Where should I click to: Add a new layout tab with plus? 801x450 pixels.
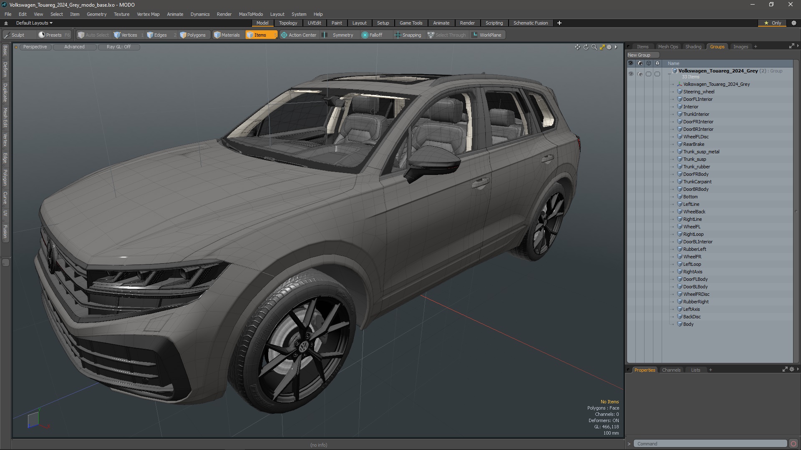(559, 23)
